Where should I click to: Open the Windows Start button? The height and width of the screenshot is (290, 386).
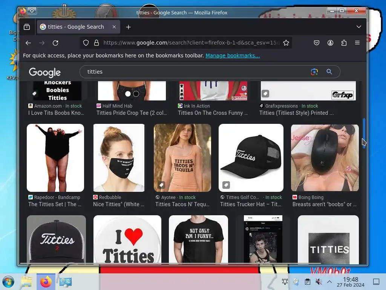coord(8,282)
